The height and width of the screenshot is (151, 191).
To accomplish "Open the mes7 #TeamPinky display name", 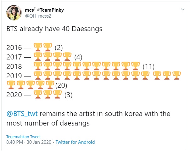I will [x=44, y=10].
